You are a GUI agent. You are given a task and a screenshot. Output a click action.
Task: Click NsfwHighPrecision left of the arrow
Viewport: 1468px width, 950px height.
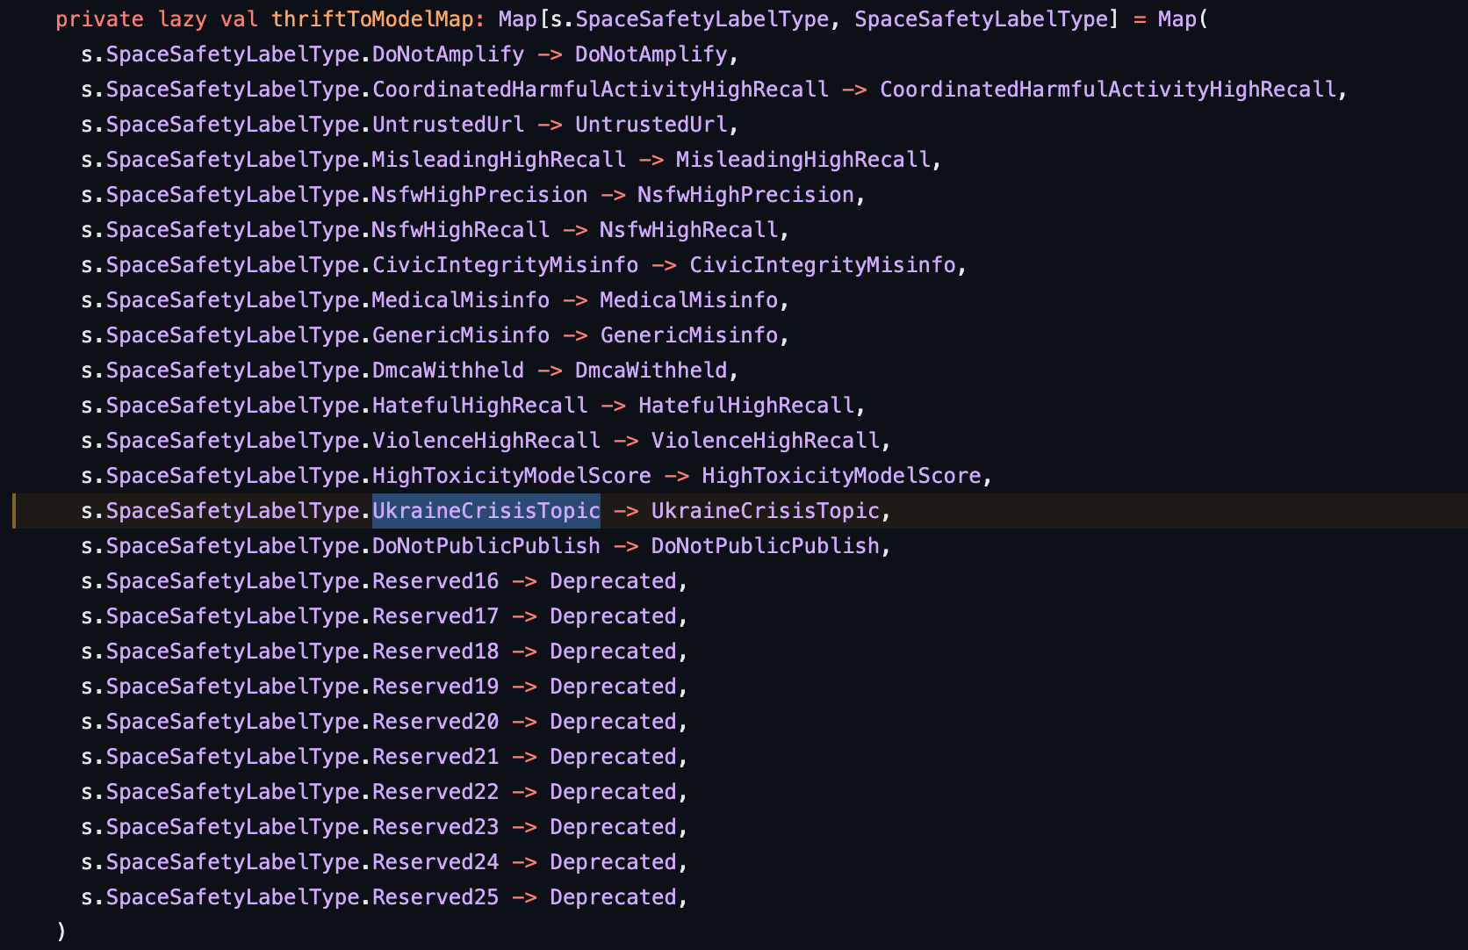pos(479,195)
